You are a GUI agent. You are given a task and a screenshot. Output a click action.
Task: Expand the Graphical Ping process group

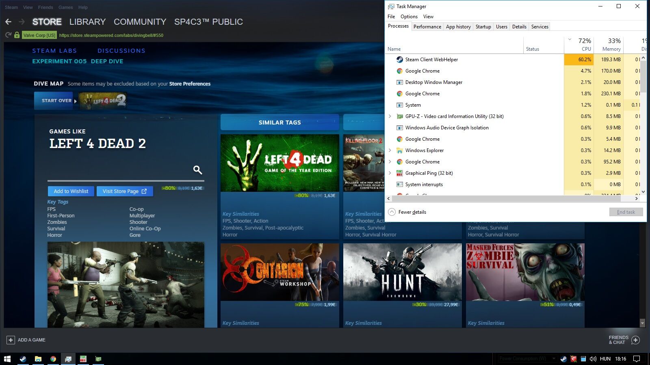point(390,173)
